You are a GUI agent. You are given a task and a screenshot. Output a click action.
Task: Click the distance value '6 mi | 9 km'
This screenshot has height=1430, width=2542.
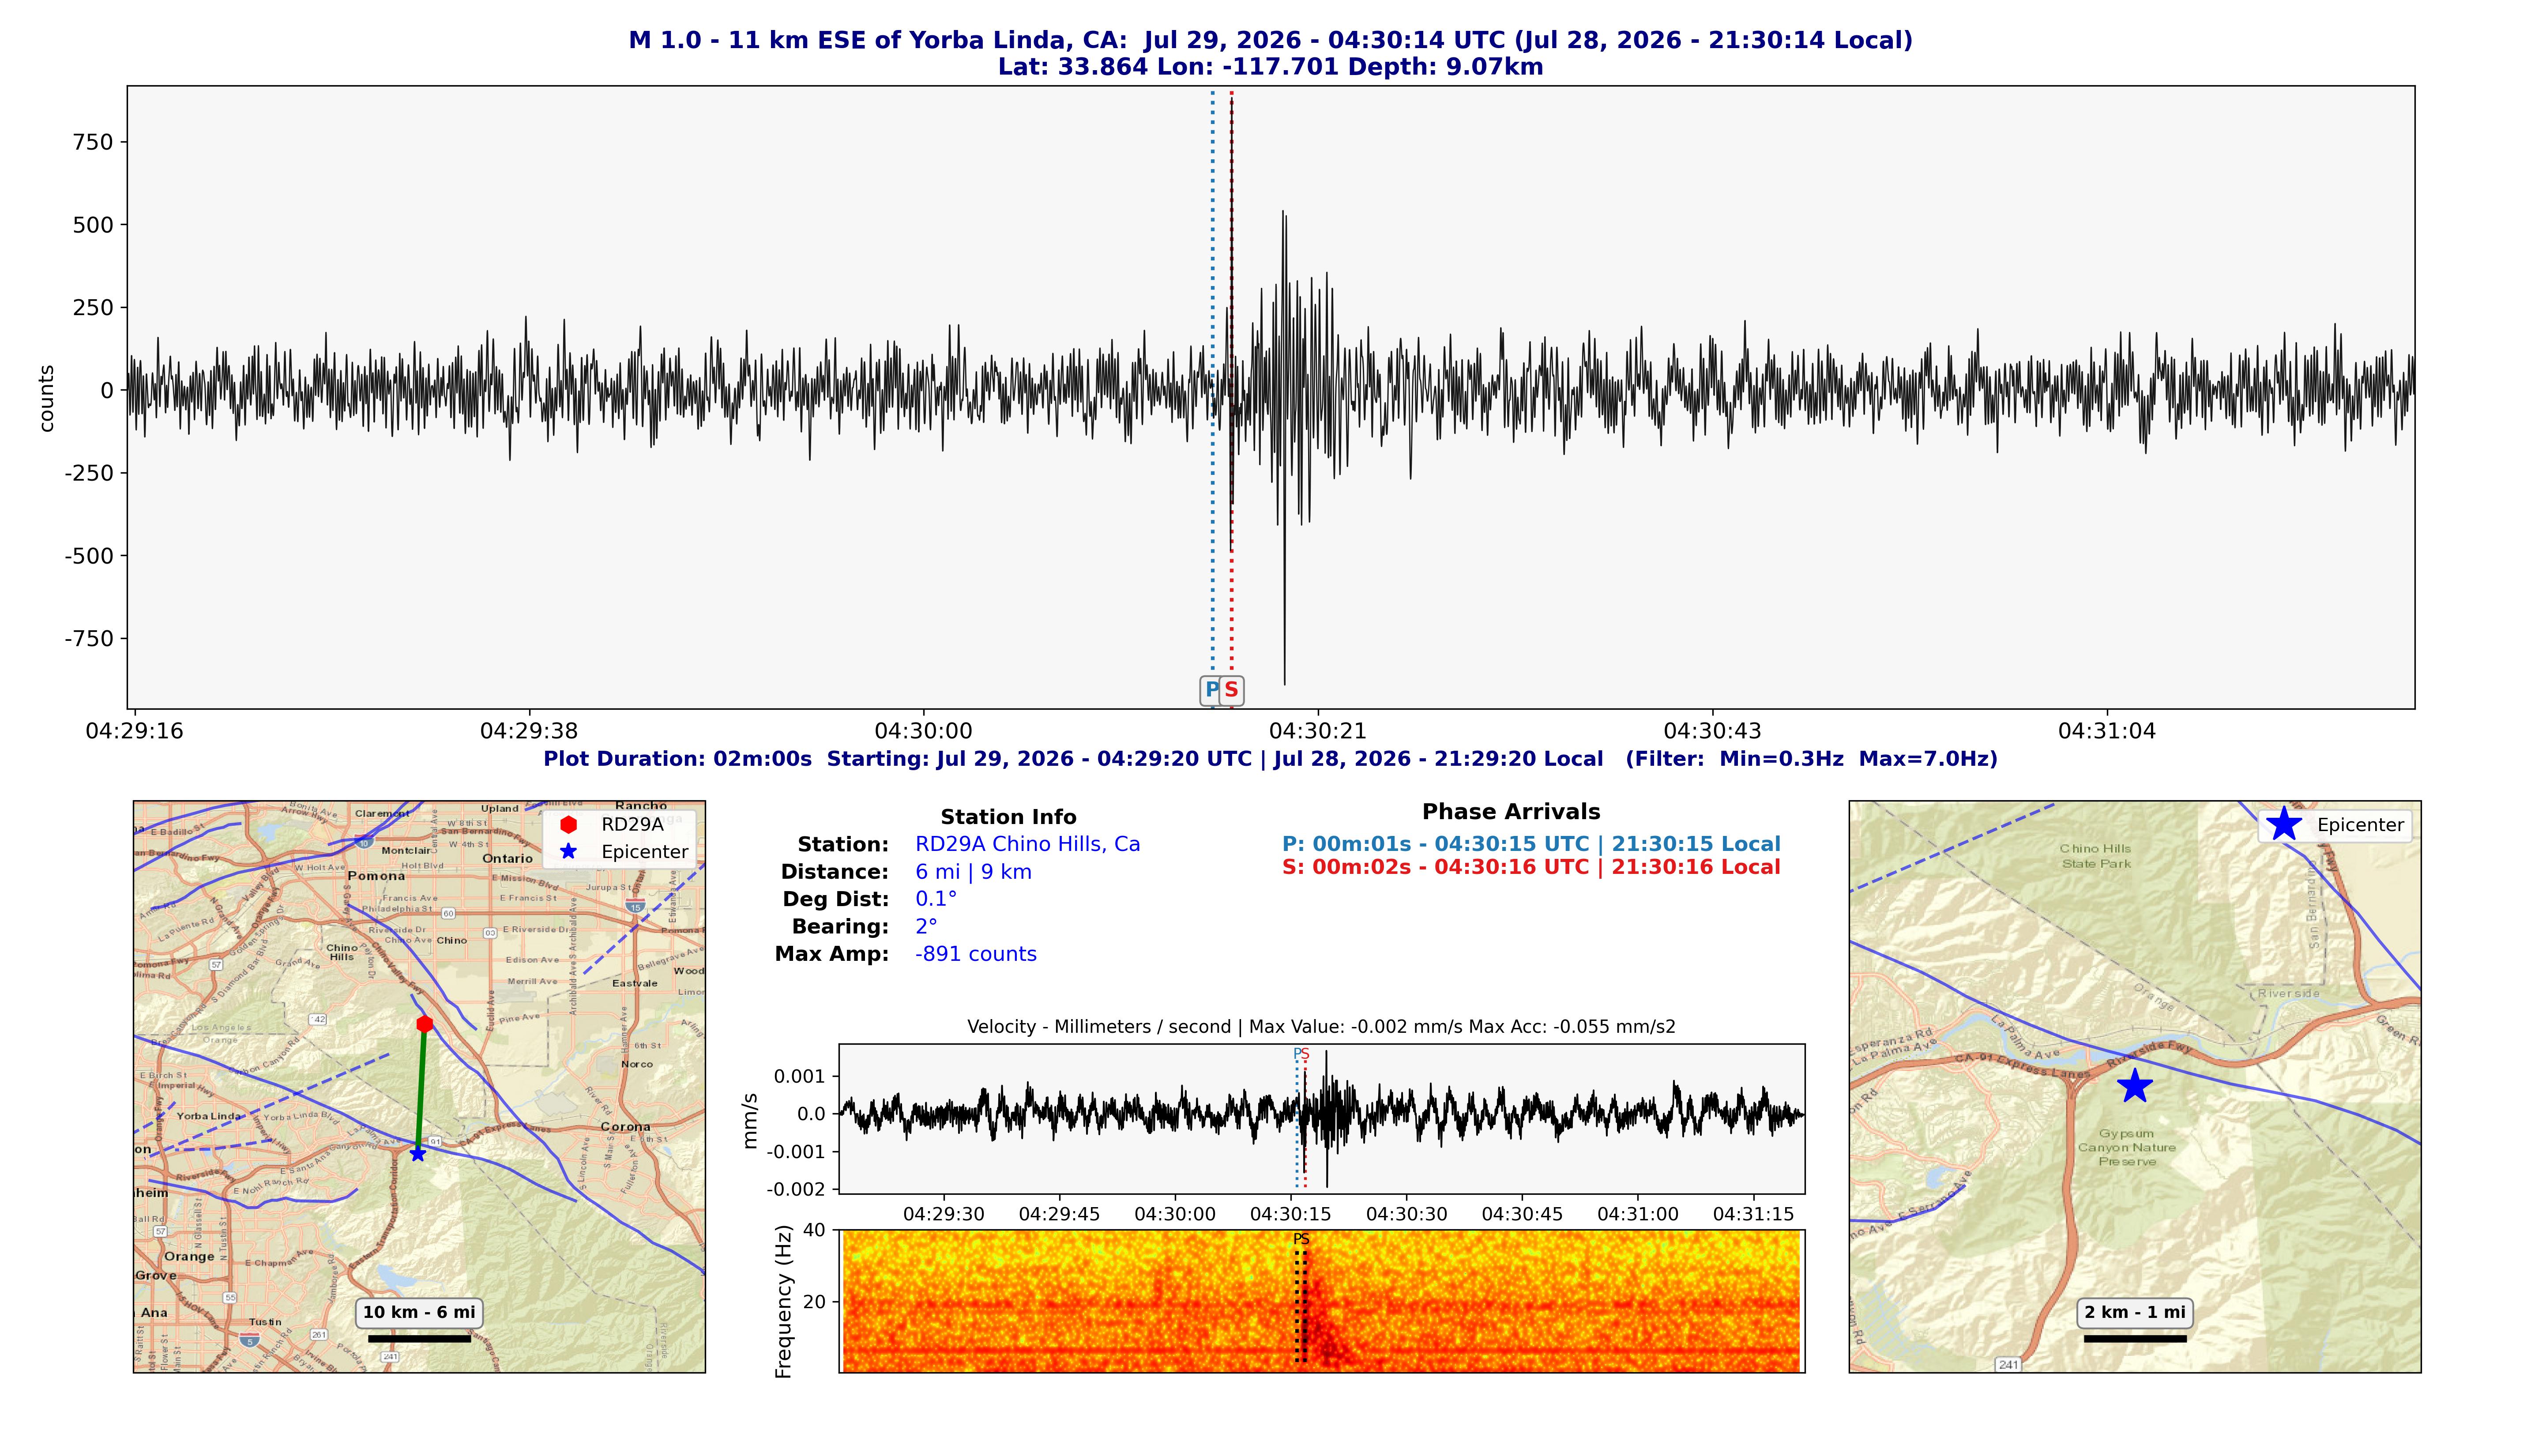973,873
